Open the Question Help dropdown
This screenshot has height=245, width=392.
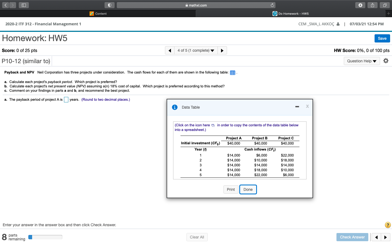[362, 61]
